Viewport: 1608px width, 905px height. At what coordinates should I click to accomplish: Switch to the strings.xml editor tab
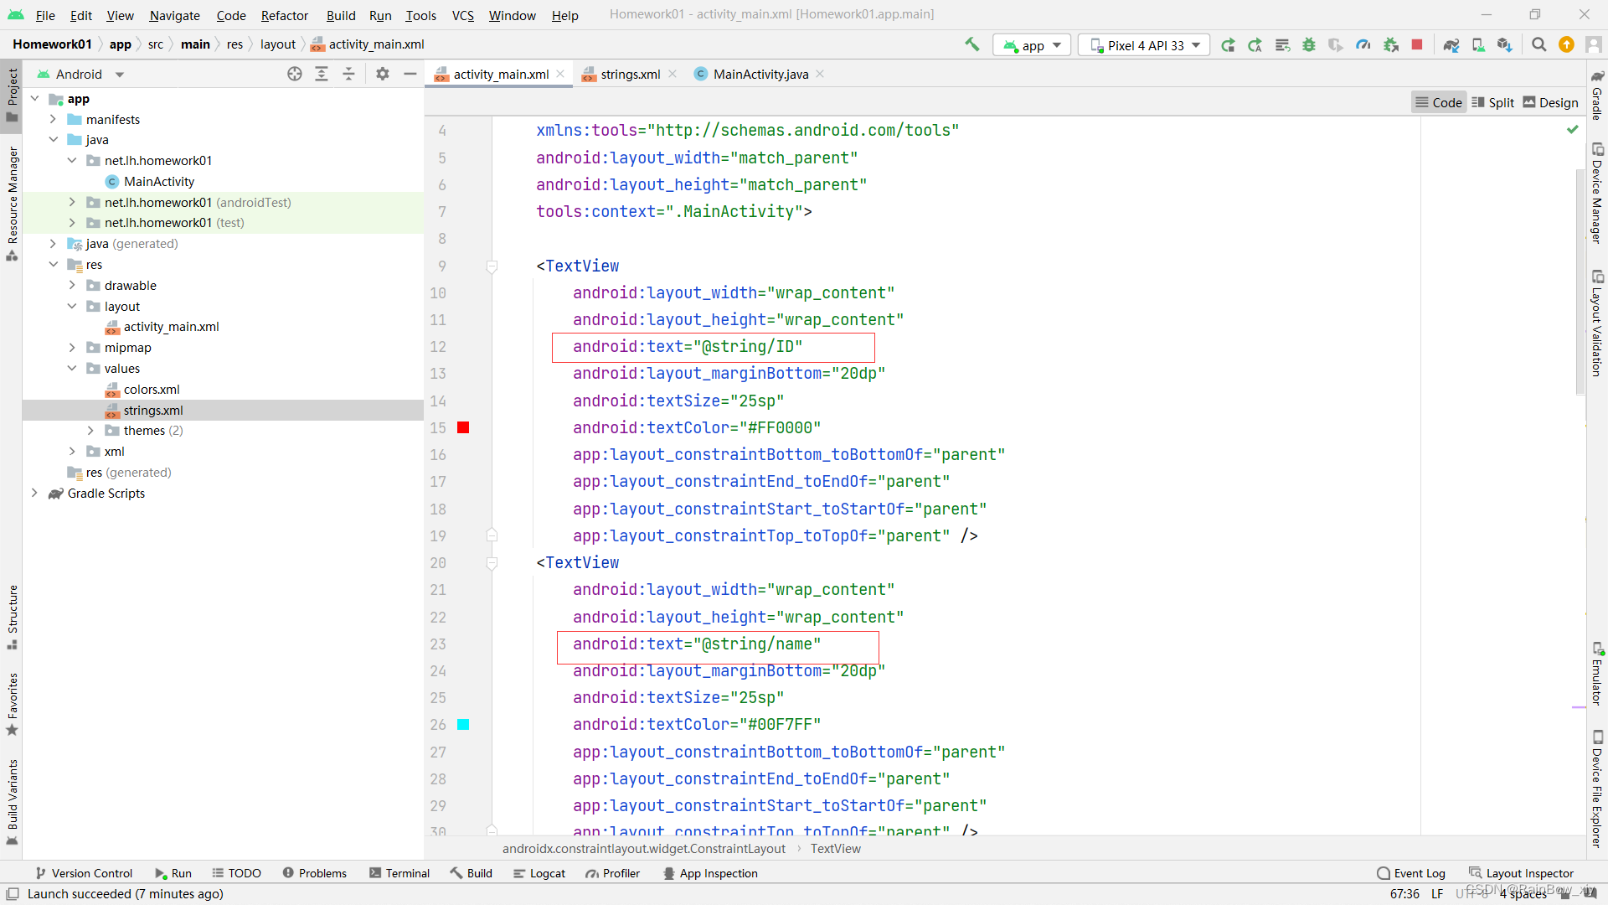point(629,74)
